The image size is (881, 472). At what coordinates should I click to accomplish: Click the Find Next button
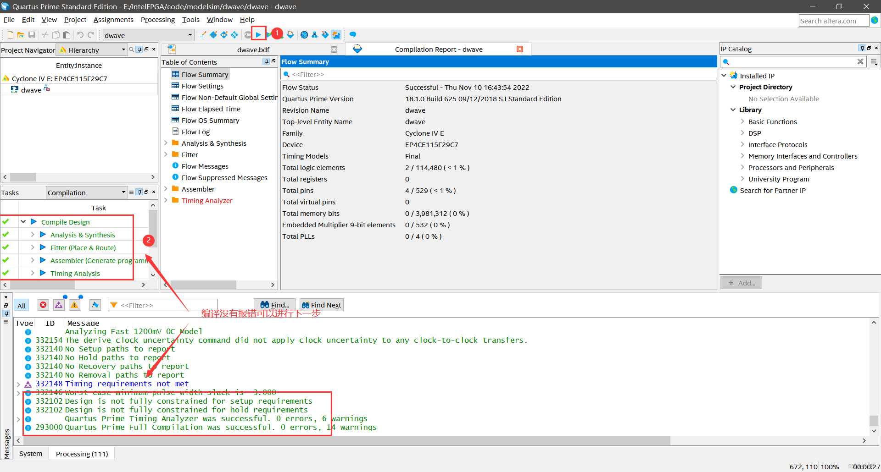click(x=321, y=305)
